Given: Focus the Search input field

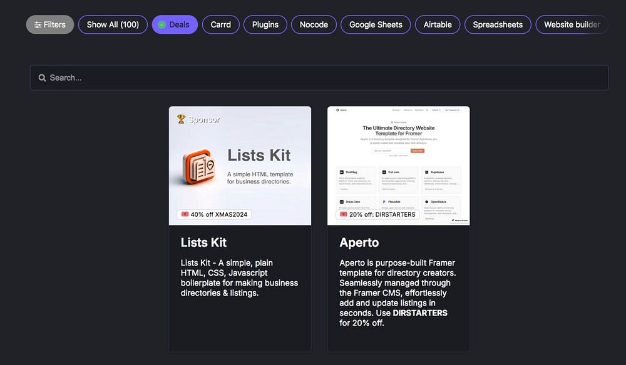Looking at the screenshot, I should pos(319,77).
